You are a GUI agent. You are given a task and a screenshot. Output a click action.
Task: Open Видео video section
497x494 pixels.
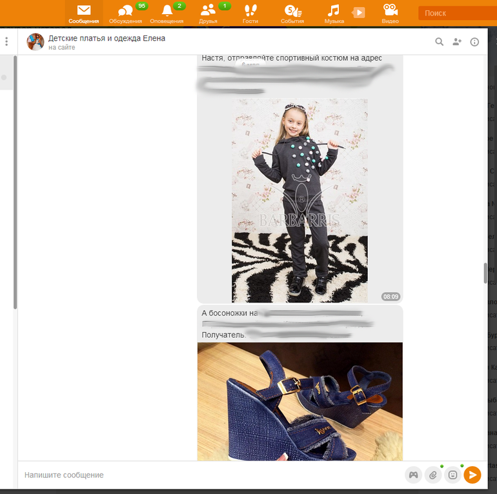[x=390, y=14]
